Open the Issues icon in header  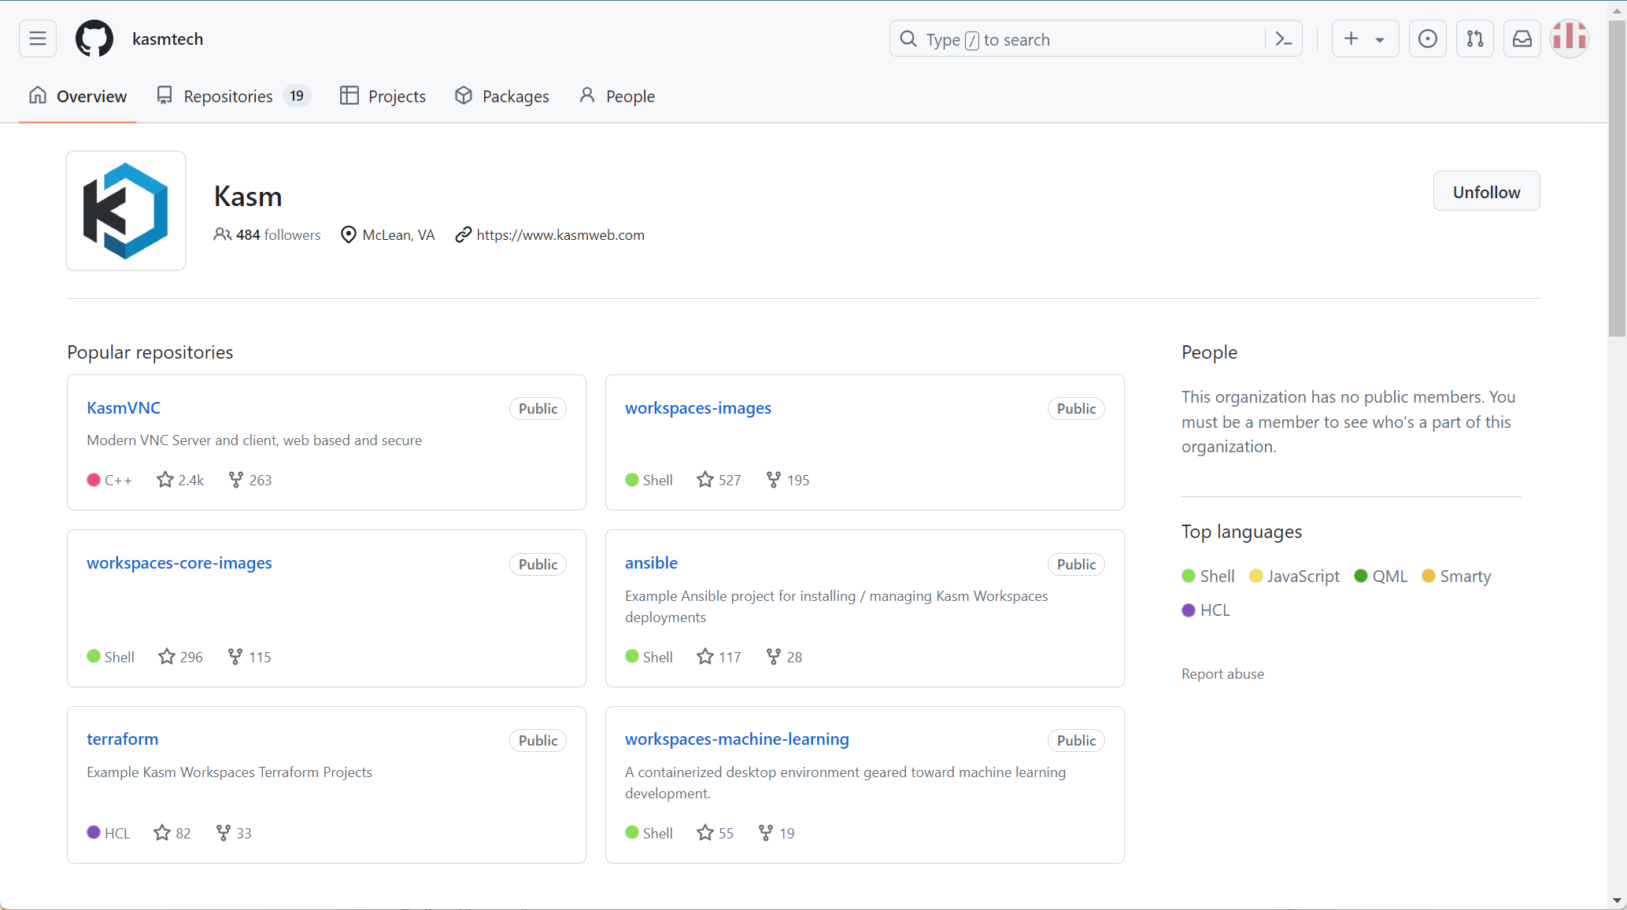pyautogui.click(x=1427, y=39)
